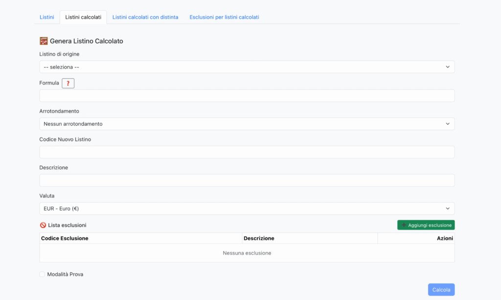The image size is (501, 300).
Task: Open the Listino di origine dropdown
Action: click(247, 67)
